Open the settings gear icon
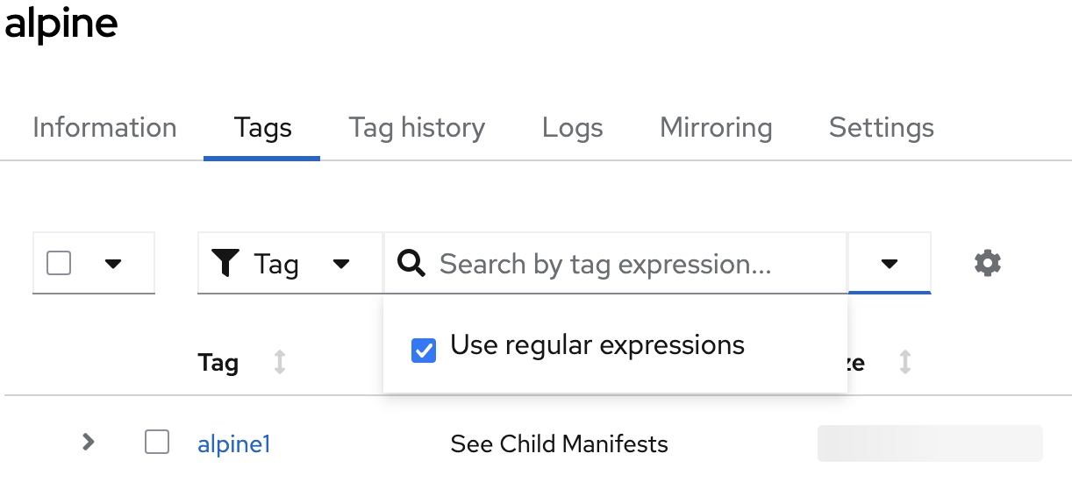Screen dimensions: 1072x482 988,263
